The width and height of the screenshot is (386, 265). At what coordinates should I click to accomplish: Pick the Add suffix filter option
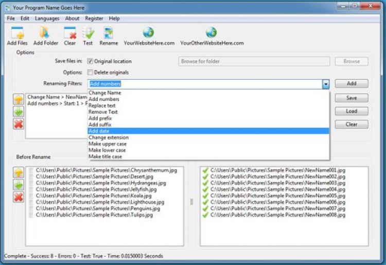[208, 125]
